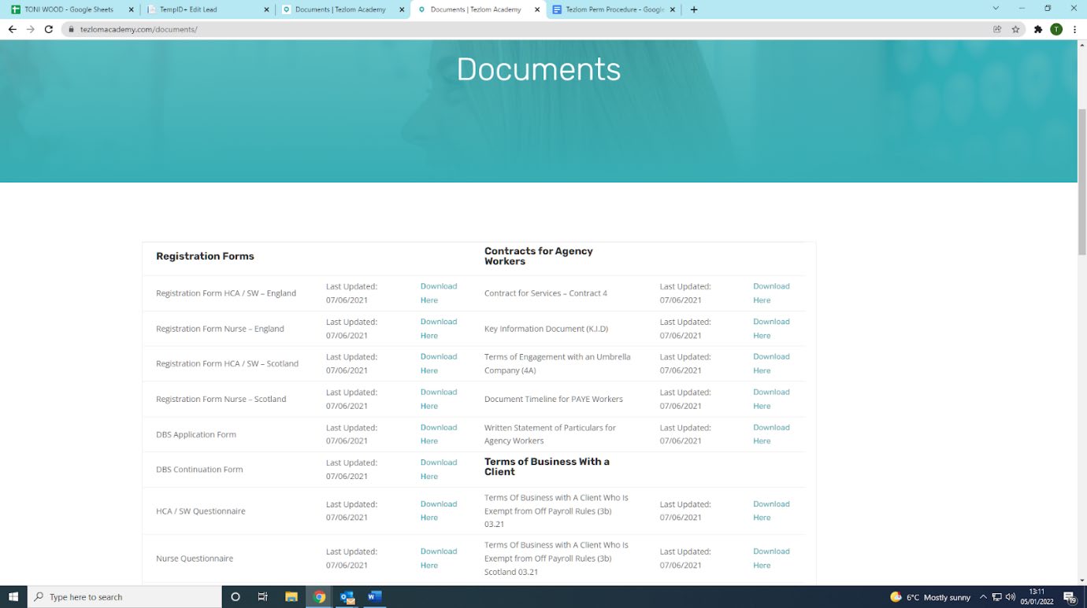Switch to Tezlom Perm Procedure tab
This screenshot has width=1087, height=608.
tap(614, 9)
